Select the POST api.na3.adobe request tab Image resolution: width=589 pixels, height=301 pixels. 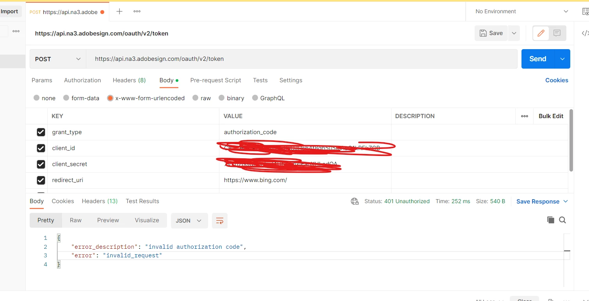tap(67, 12)
